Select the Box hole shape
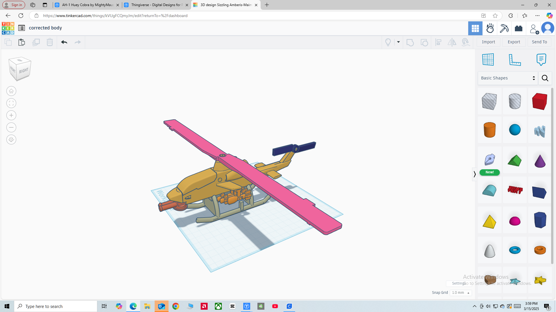Viewport: 556px width, 312px height. [x=489, y=101]
